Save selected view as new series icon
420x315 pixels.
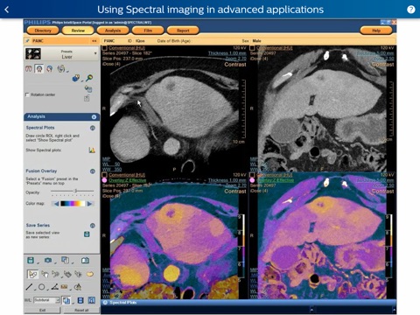point(87,234)
